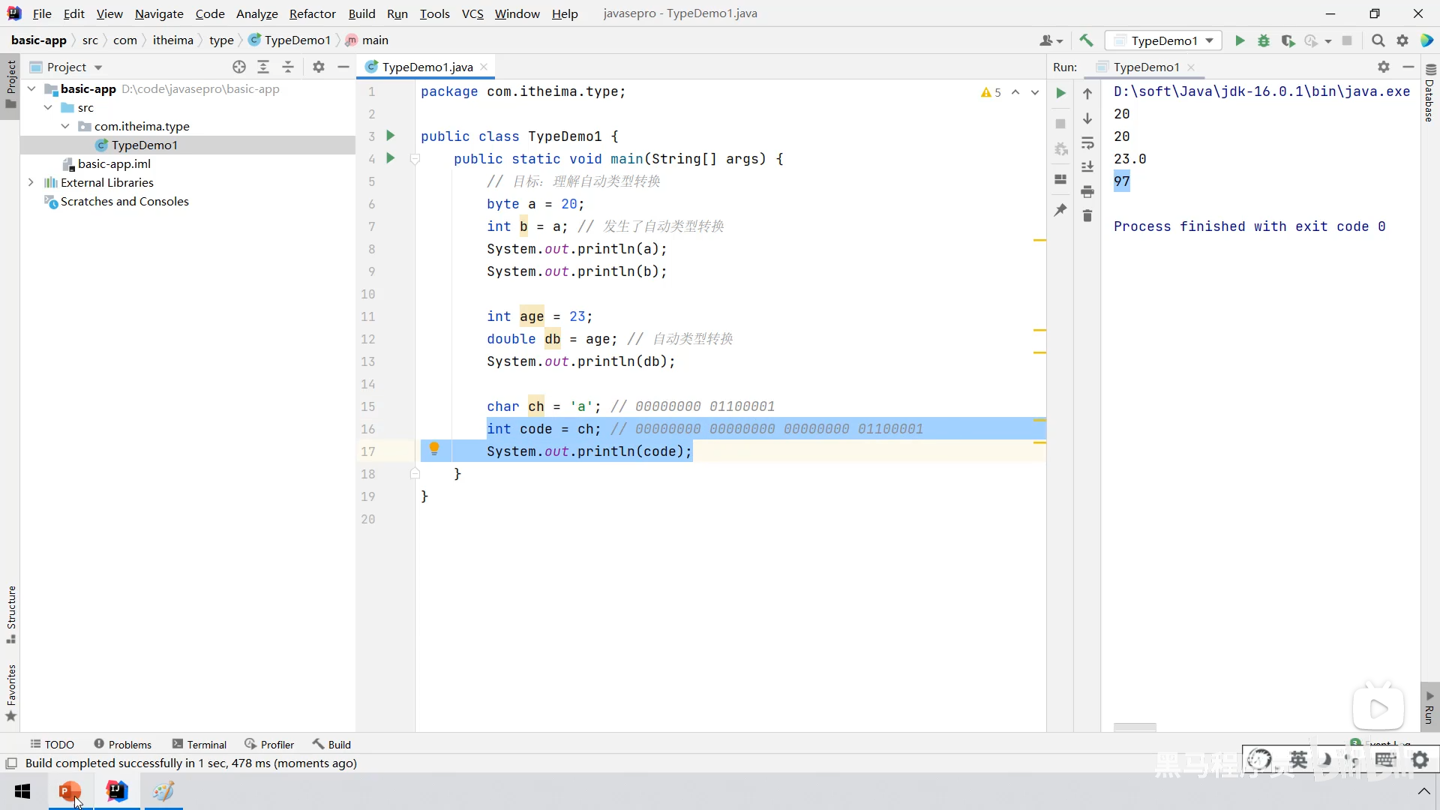This screenshot has height=810, width=1440.
Task: Click the print icon in the Run console
Action: tap(1087, 192)
